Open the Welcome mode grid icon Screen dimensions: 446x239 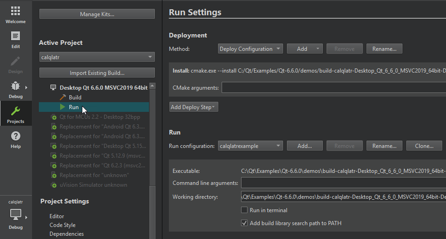[x=15, y=12]
